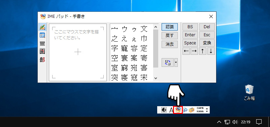Image resolution: width=270 pixels, height=127 pixels.
Task: Toggle CAPS lock in language bar
Action: [200, 108]
